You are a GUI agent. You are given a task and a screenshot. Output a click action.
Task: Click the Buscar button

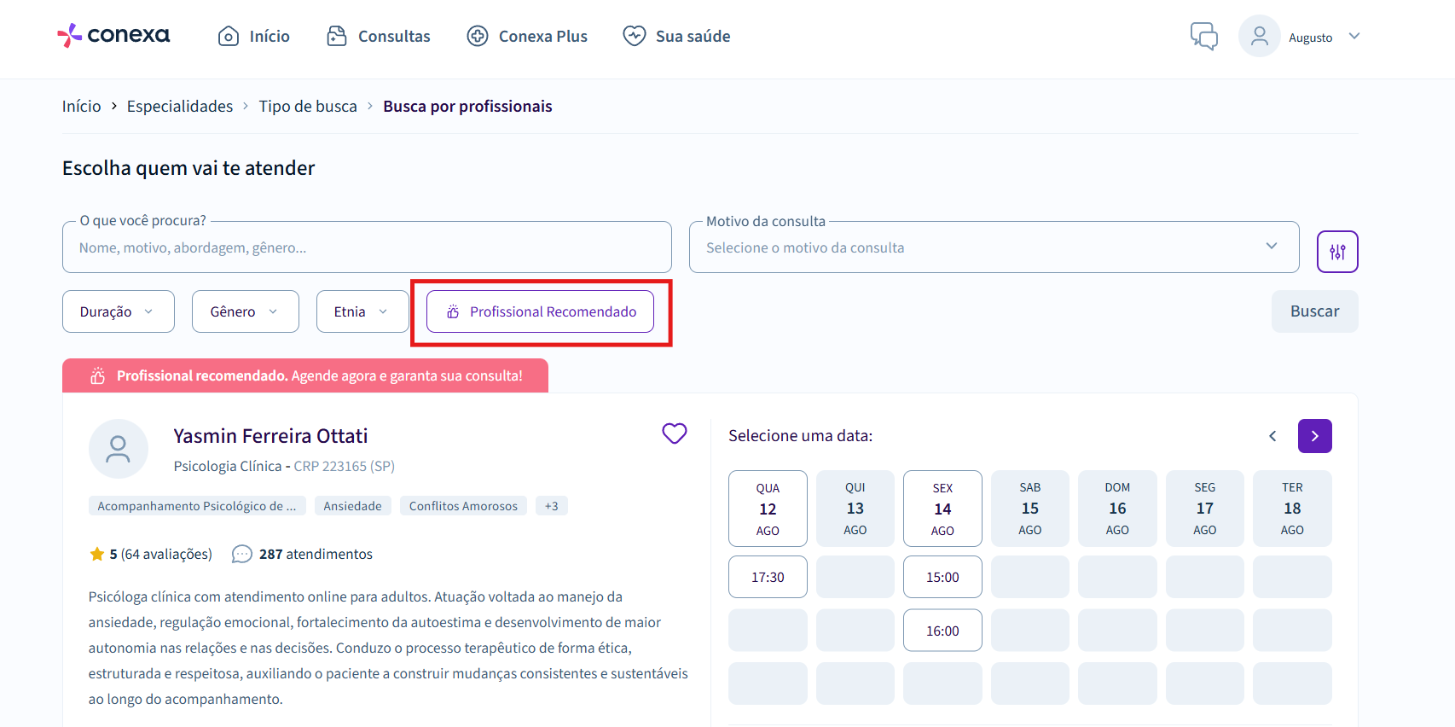[1314, 311]
